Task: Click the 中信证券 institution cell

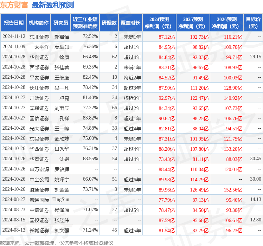Action: pos(39,210)
